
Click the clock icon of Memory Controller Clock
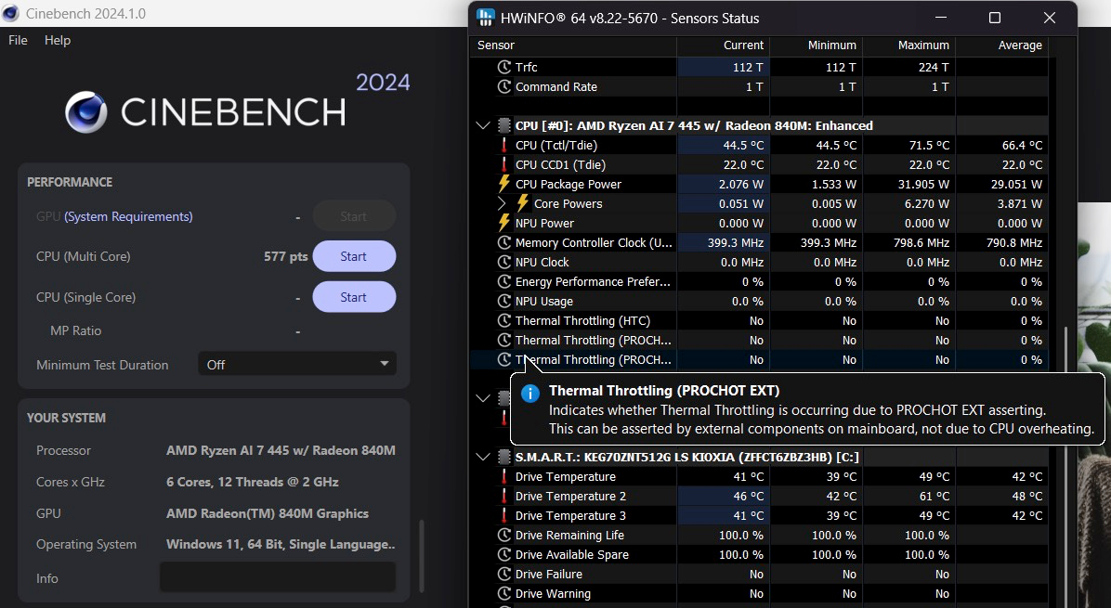[x=503, y=243]
